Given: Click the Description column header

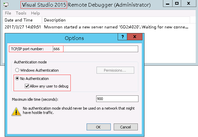Looking at the screenshot, I should [x=116, y=20].
